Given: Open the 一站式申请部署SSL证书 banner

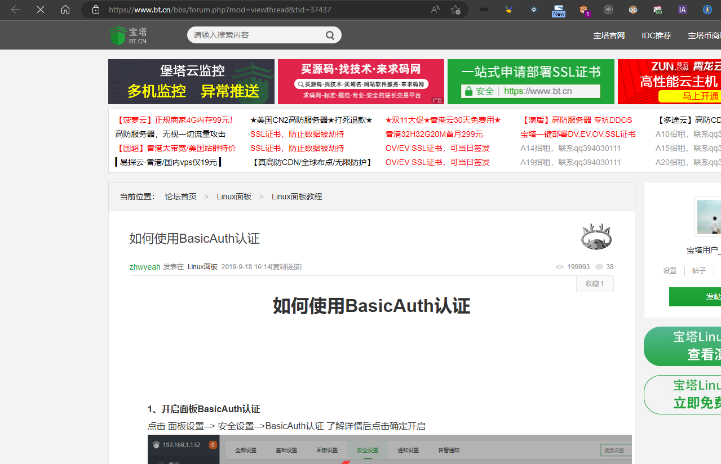Looking at the screenshot, I should click(531, 82).
